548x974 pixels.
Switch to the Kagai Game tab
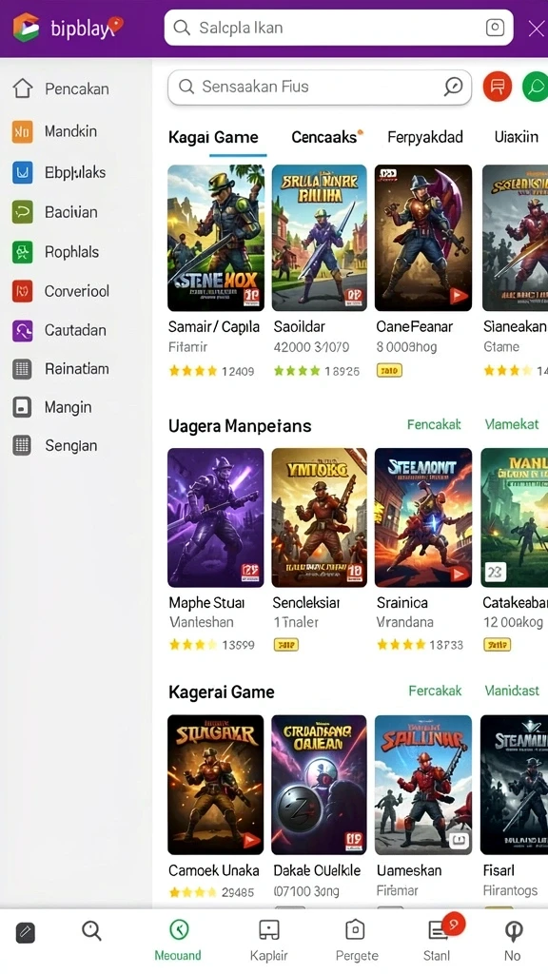(213, 137)
